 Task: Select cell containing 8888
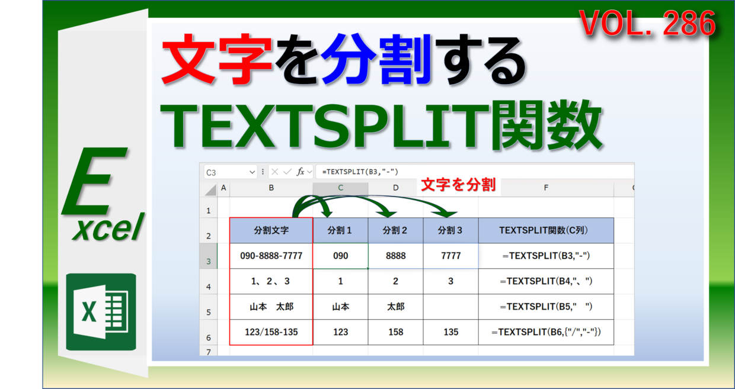395,256
